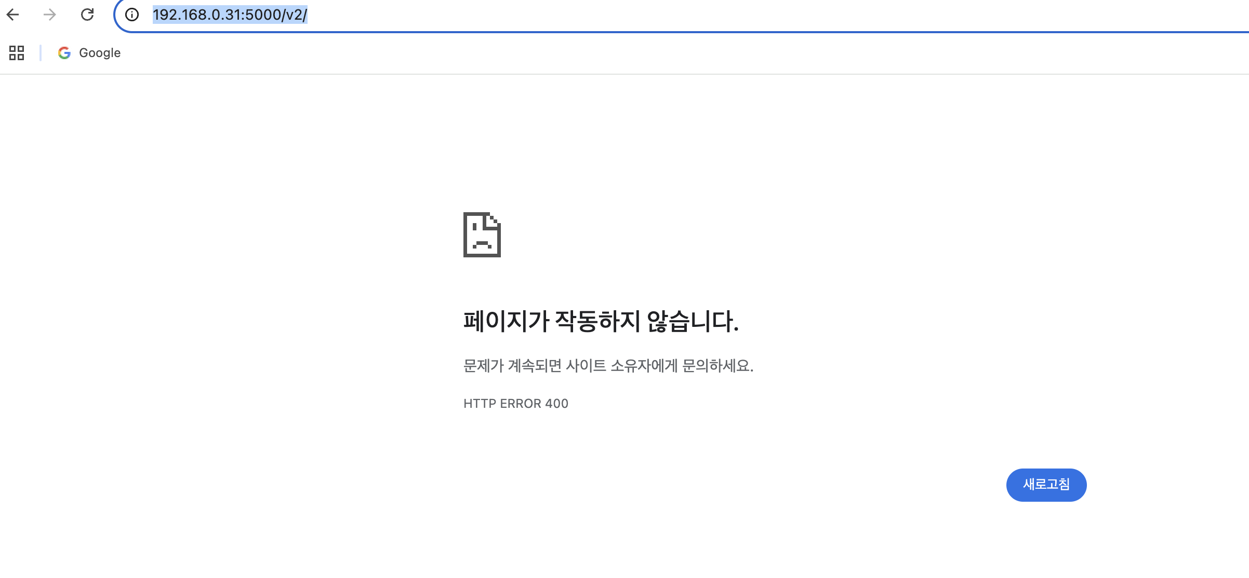Screen dimensions: 1249x578
Task: Click the word 사이트 in the error description
Action: (x=586, y=366)
